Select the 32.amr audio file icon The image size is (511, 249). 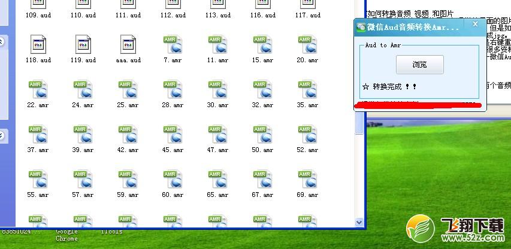tap(262, 89)
